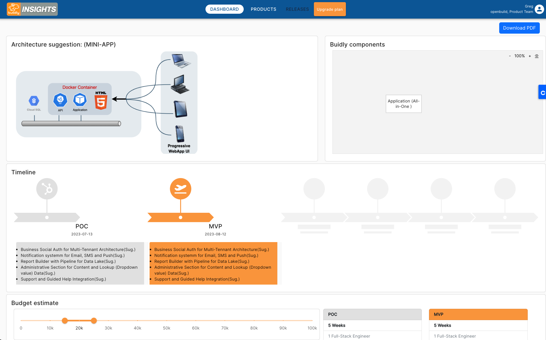This screenshot has height=340, width=546.
Task: Open the Products tab
Action: pos(263,9)
